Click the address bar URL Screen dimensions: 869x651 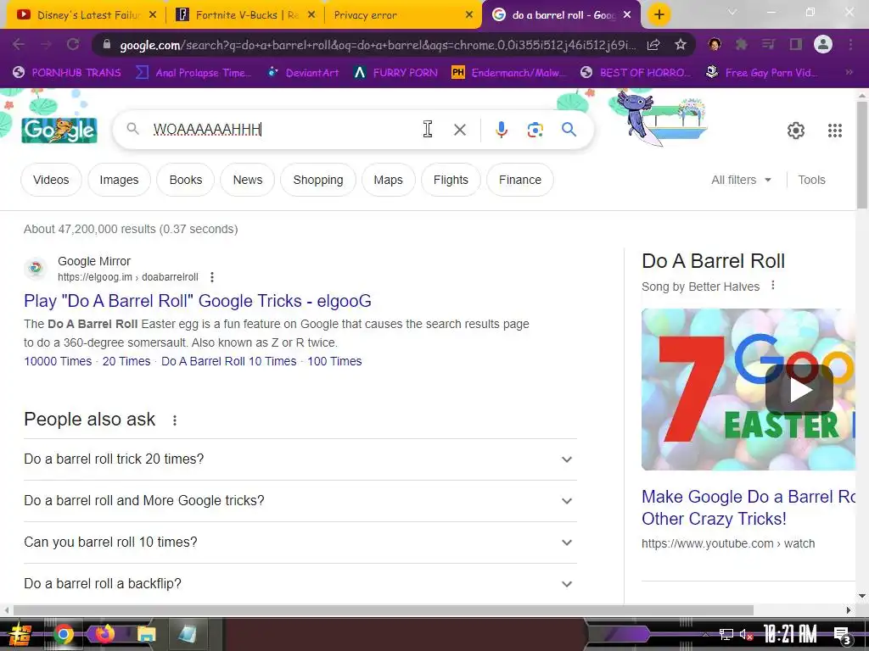click(377, 45)
